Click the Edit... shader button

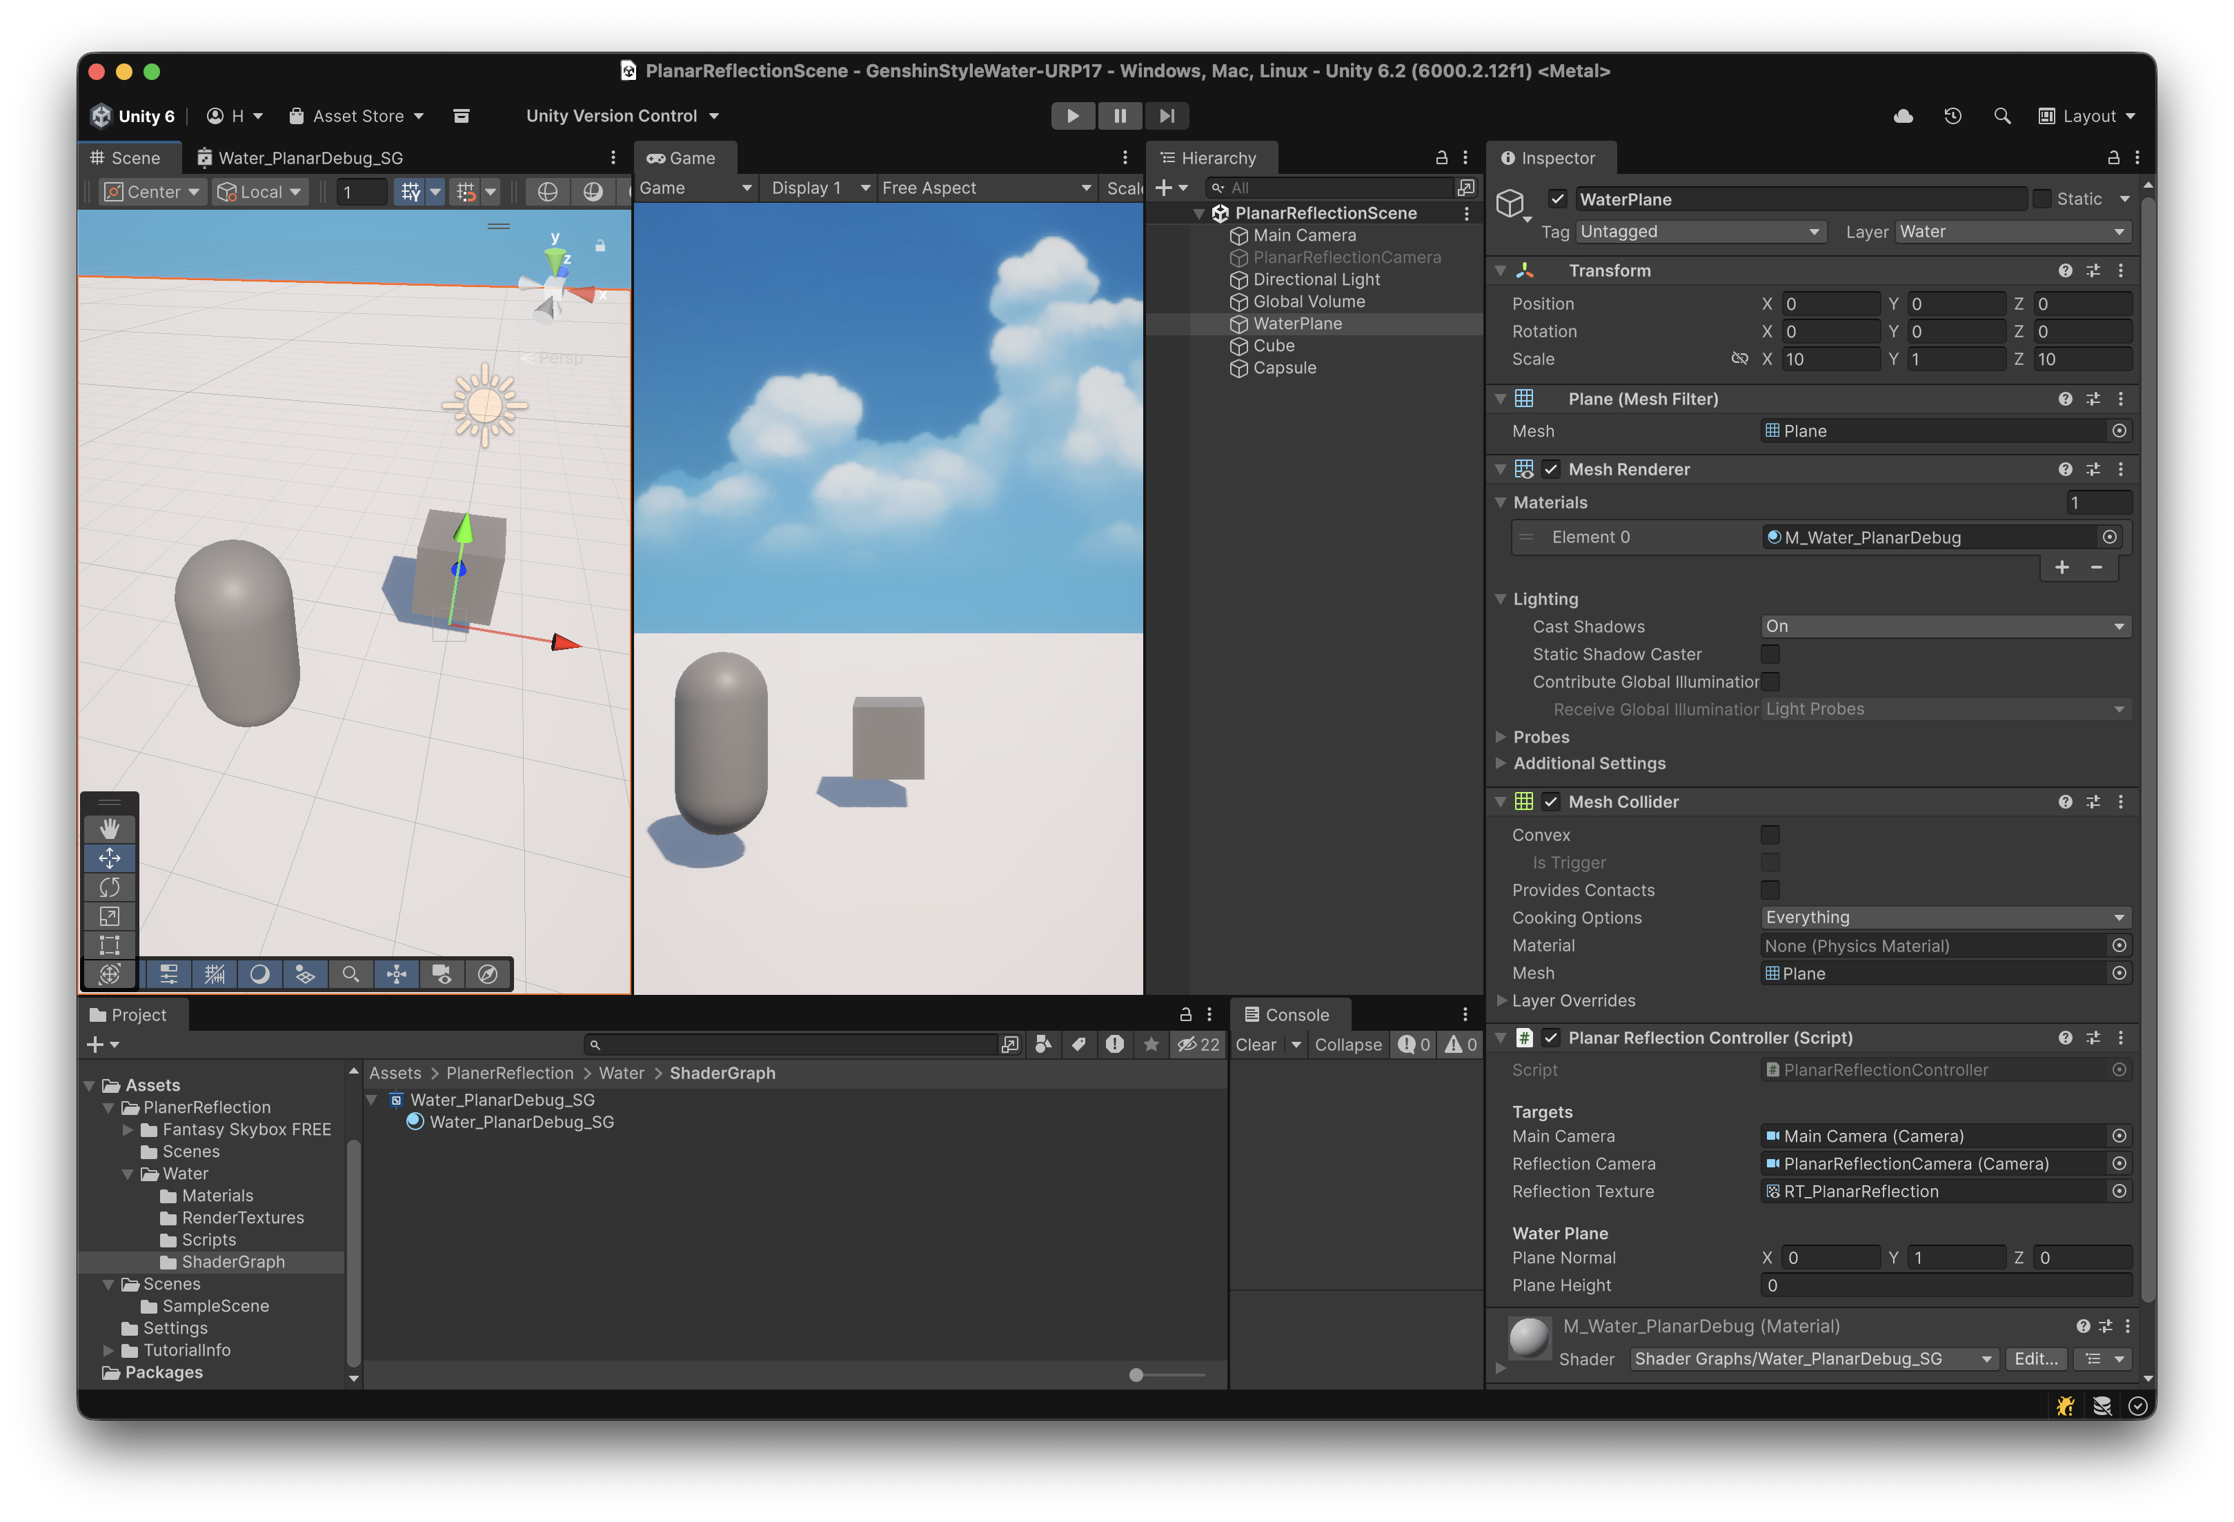click(x=2035, y=1358)
